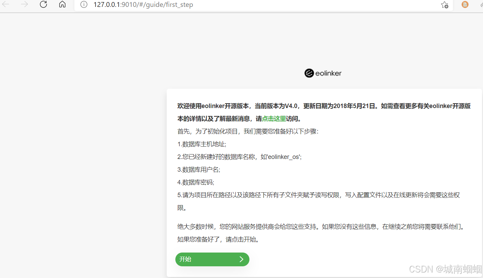Click the partially visible icon at the toolbar's right edge
Image resolution: width=483 pixels, height=278 pixels.
pyautogui.click(x=481, y=5)
